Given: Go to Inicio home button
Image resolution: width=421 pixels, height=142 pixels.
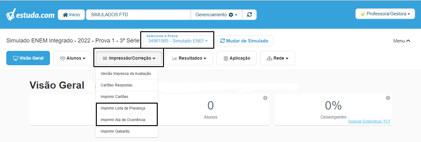Looking at the screenshot, I should click(71, 15).
